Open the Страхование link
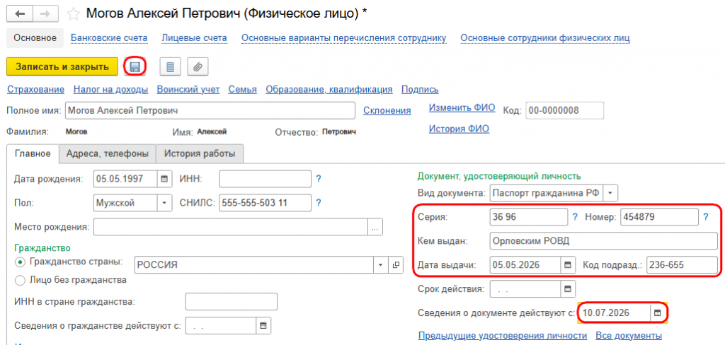 [x=35, y=90]
